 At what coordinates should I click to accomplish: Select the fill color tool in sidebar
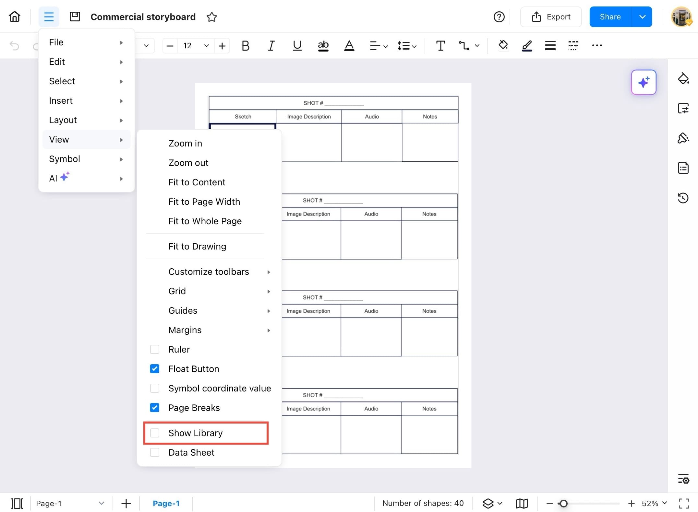click(x=684, y=78)
